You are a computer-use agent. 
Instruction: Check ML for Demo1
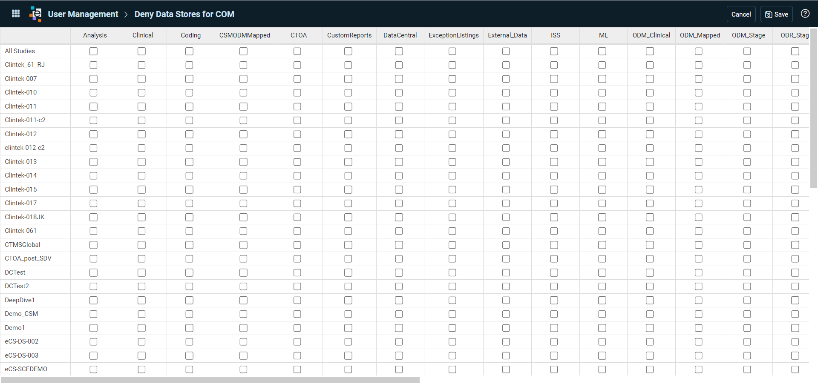[x=602, y=328]
